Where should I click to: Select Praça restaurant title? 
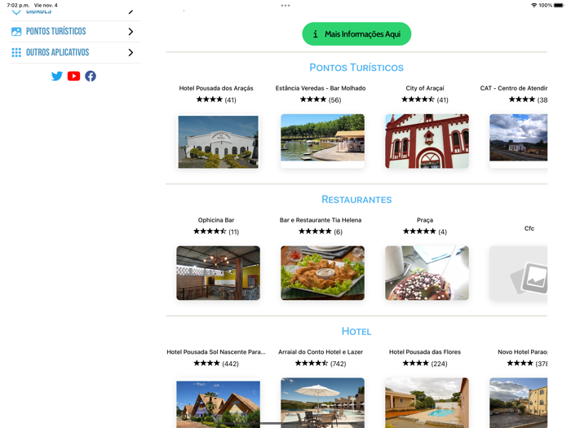tap(425, 220)
